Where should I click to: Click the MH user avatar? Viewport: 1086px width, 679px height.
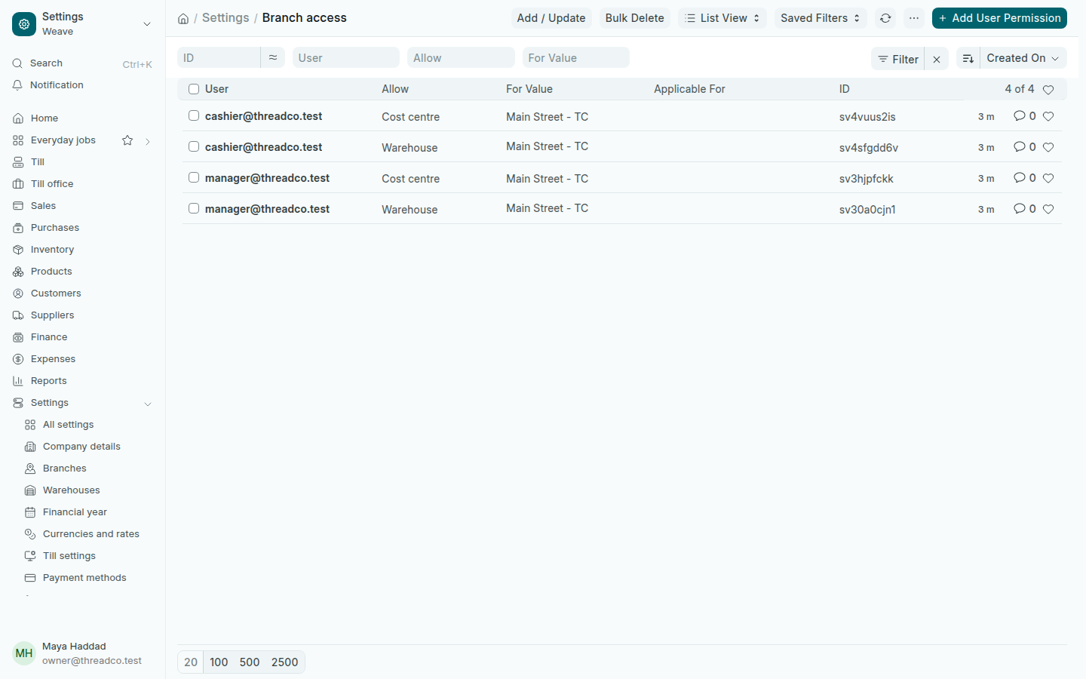(x=24, y=653)
